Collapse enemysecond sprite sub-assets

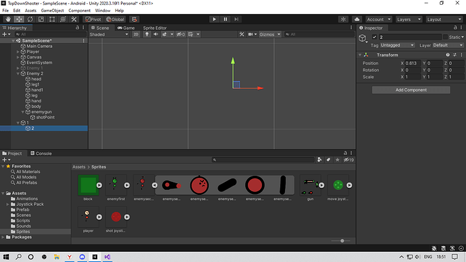pyautogui.click(x=155, y=185)
